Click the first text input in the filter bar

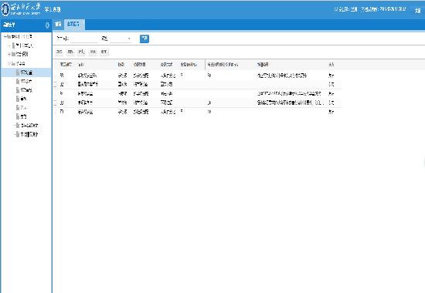pyautogui.click(x=84, y=39)
